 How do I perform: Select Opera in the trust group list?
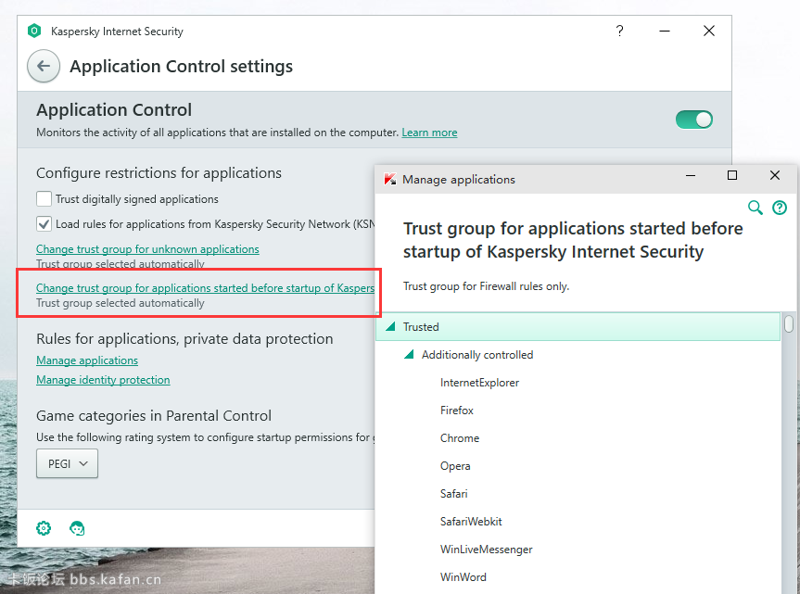coord(455,466)
